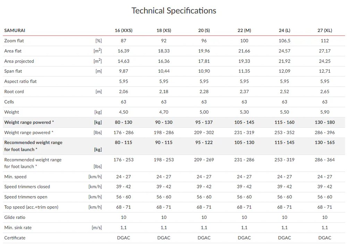Select the Speed trimmers open row label
The image size is (347, 248).
pos(26,197)
